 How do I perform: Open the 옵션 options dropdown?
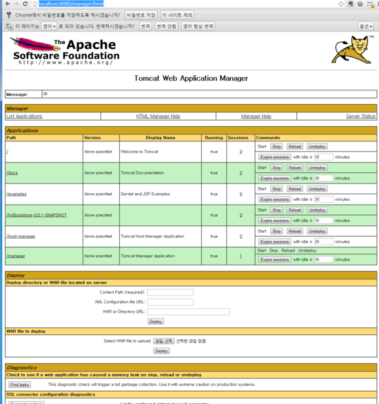(x=366, y=26)
